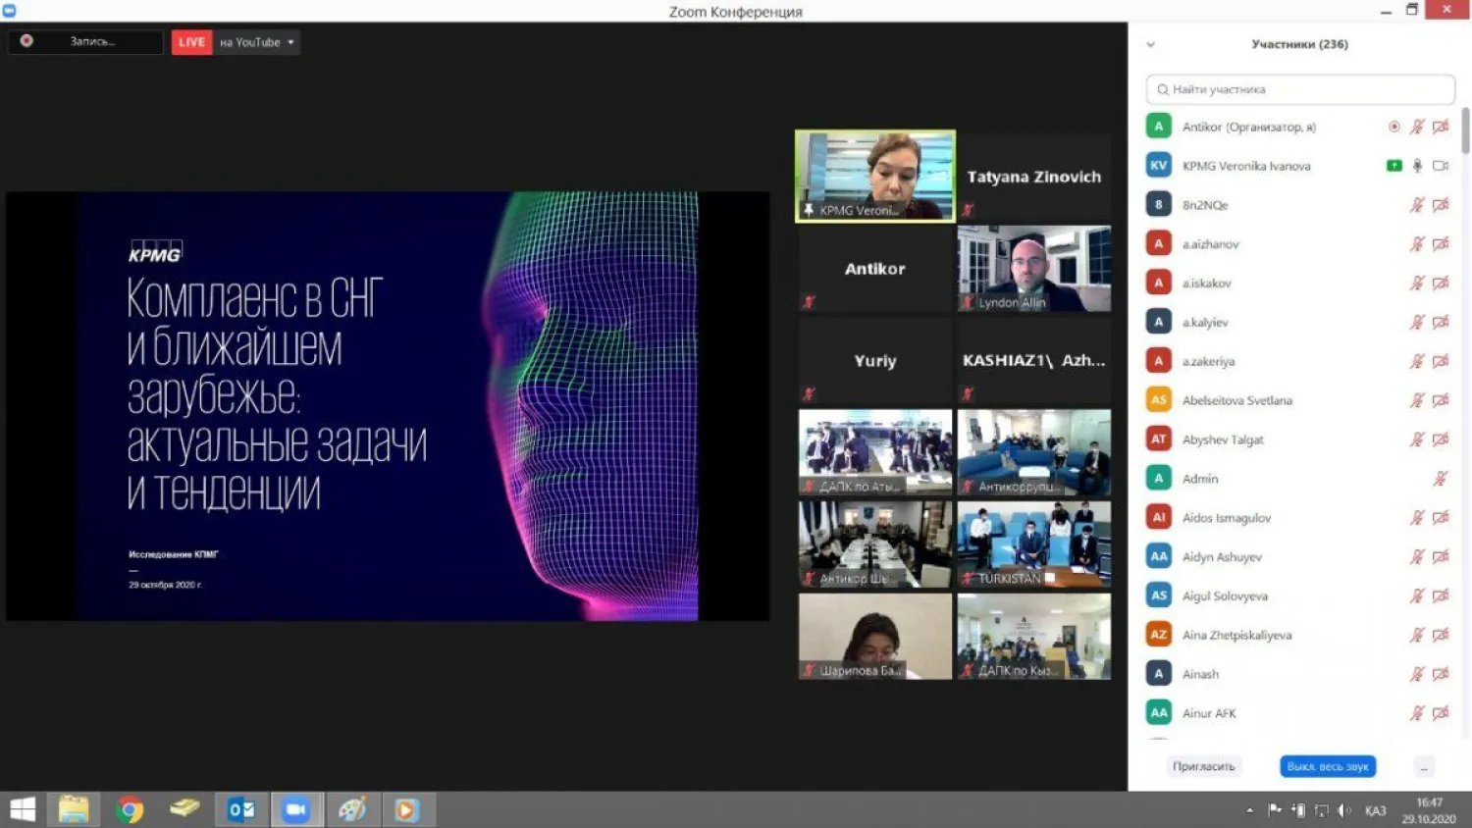1472x828 pixels.
Task: Click the avatar next to 8n2NQe
Action: point(1159,204)
